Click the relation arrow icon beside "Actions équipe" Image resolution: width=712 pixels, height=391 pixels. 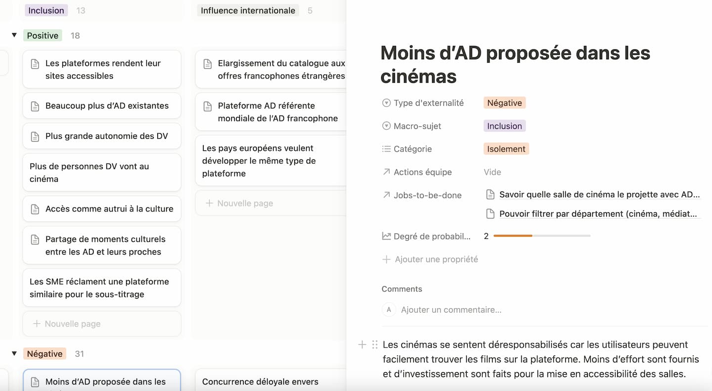point(386,172)
